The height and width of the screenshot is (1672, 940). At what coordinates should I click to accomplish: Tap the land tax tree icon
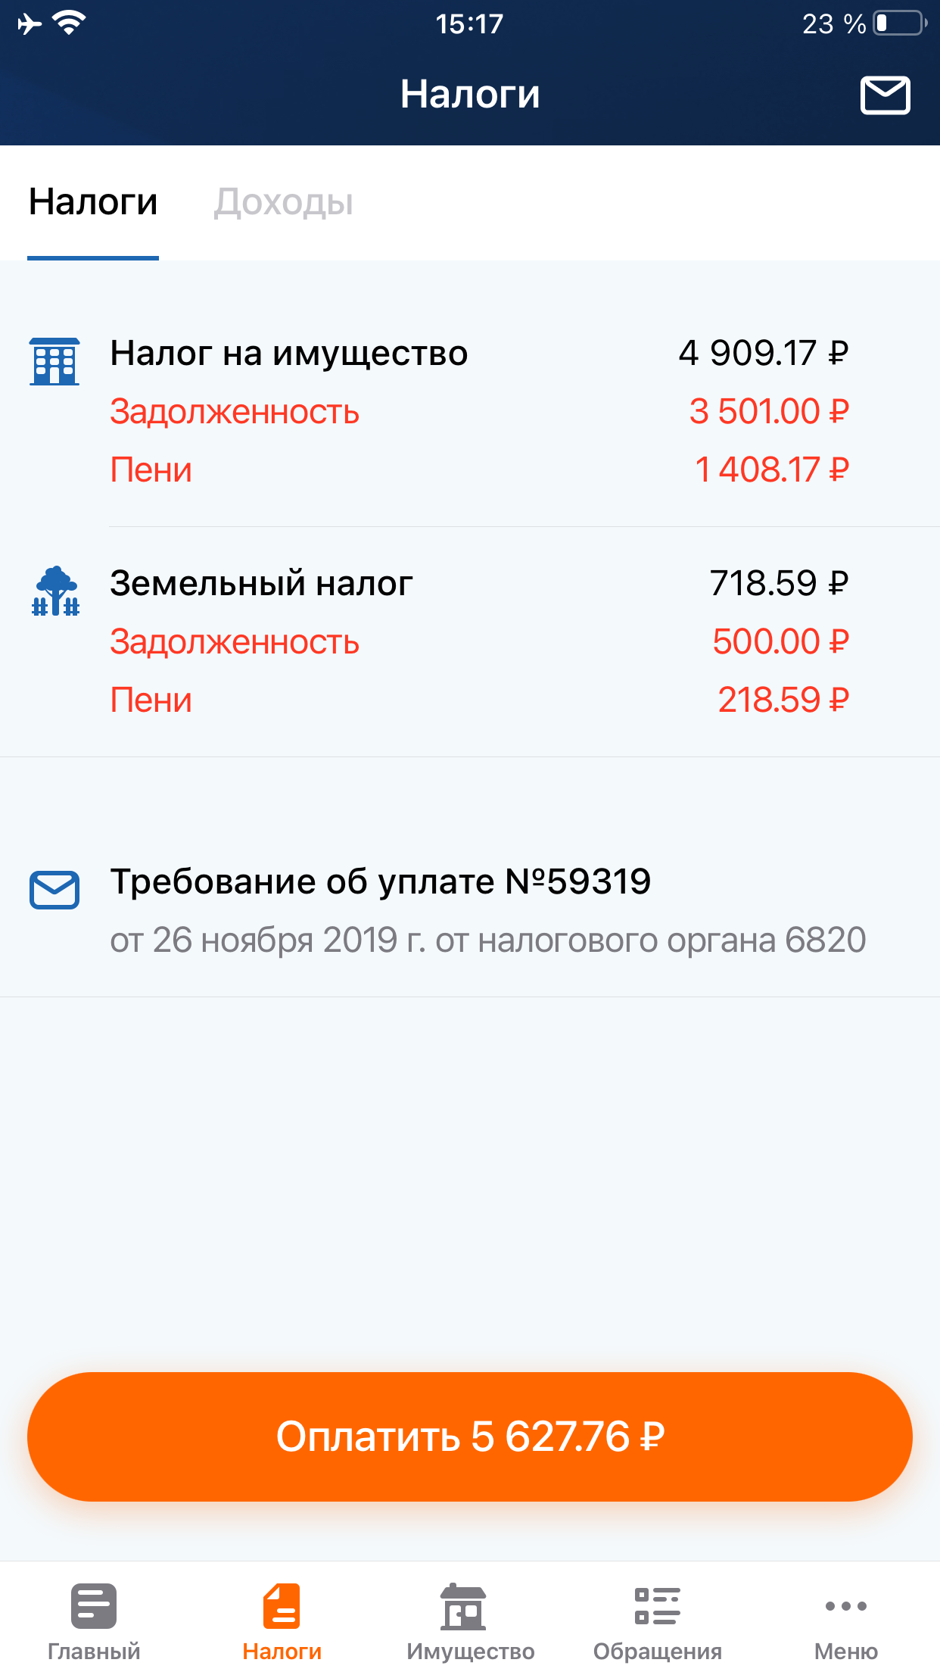point(55,591)
